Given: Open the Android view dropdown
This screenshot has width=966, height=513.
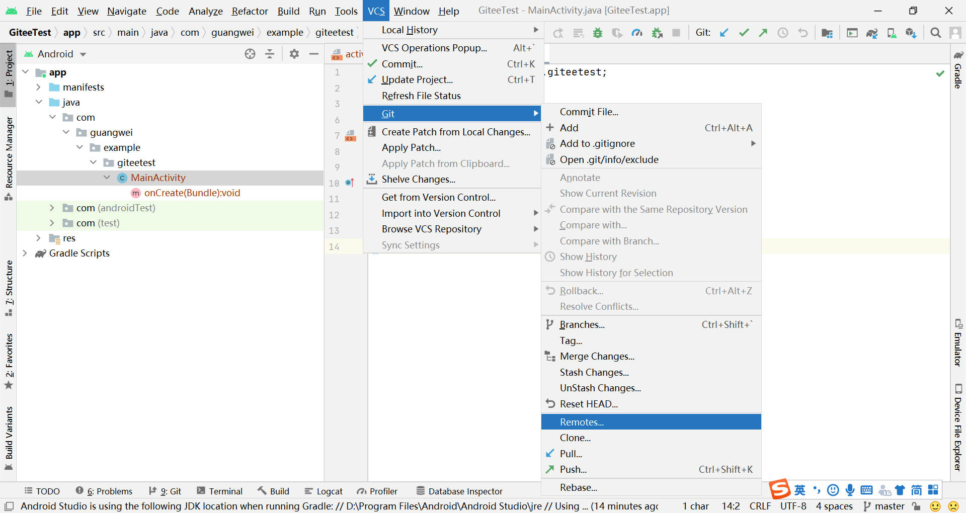Looking at the screenshot, I should 55,54.
